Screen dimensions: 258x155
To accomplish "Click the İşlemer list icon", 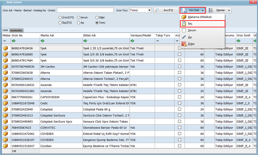I will [x=211, y=10].
